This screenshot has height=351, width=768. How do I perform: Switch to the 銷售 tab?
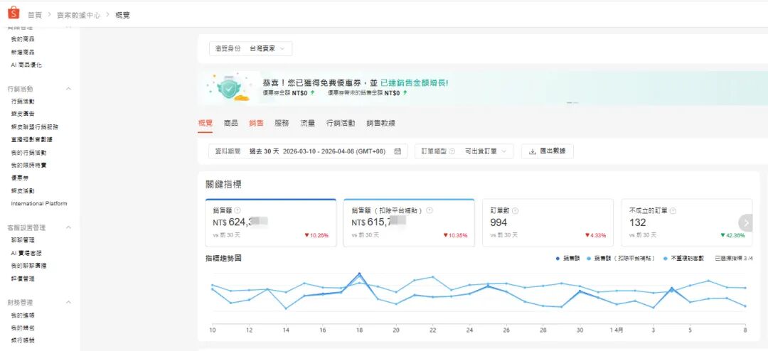coord(256,124)
